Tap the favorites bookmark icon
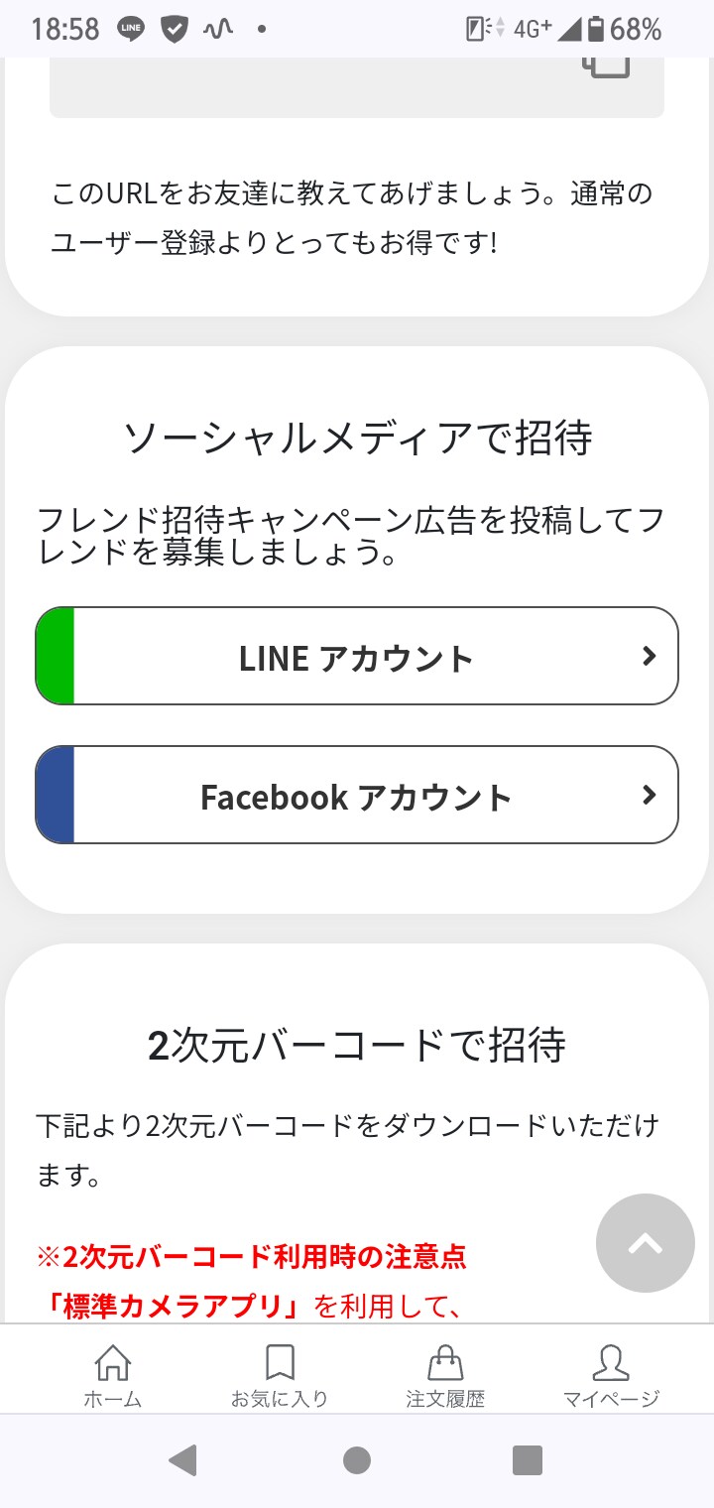714x1508 pixels. coord(280,1362)
